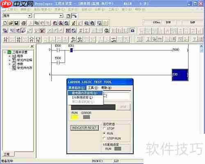The image size is (205, 164).
Task: Select 软元件注释 in the project tree
Action: [x=25, y=60]
